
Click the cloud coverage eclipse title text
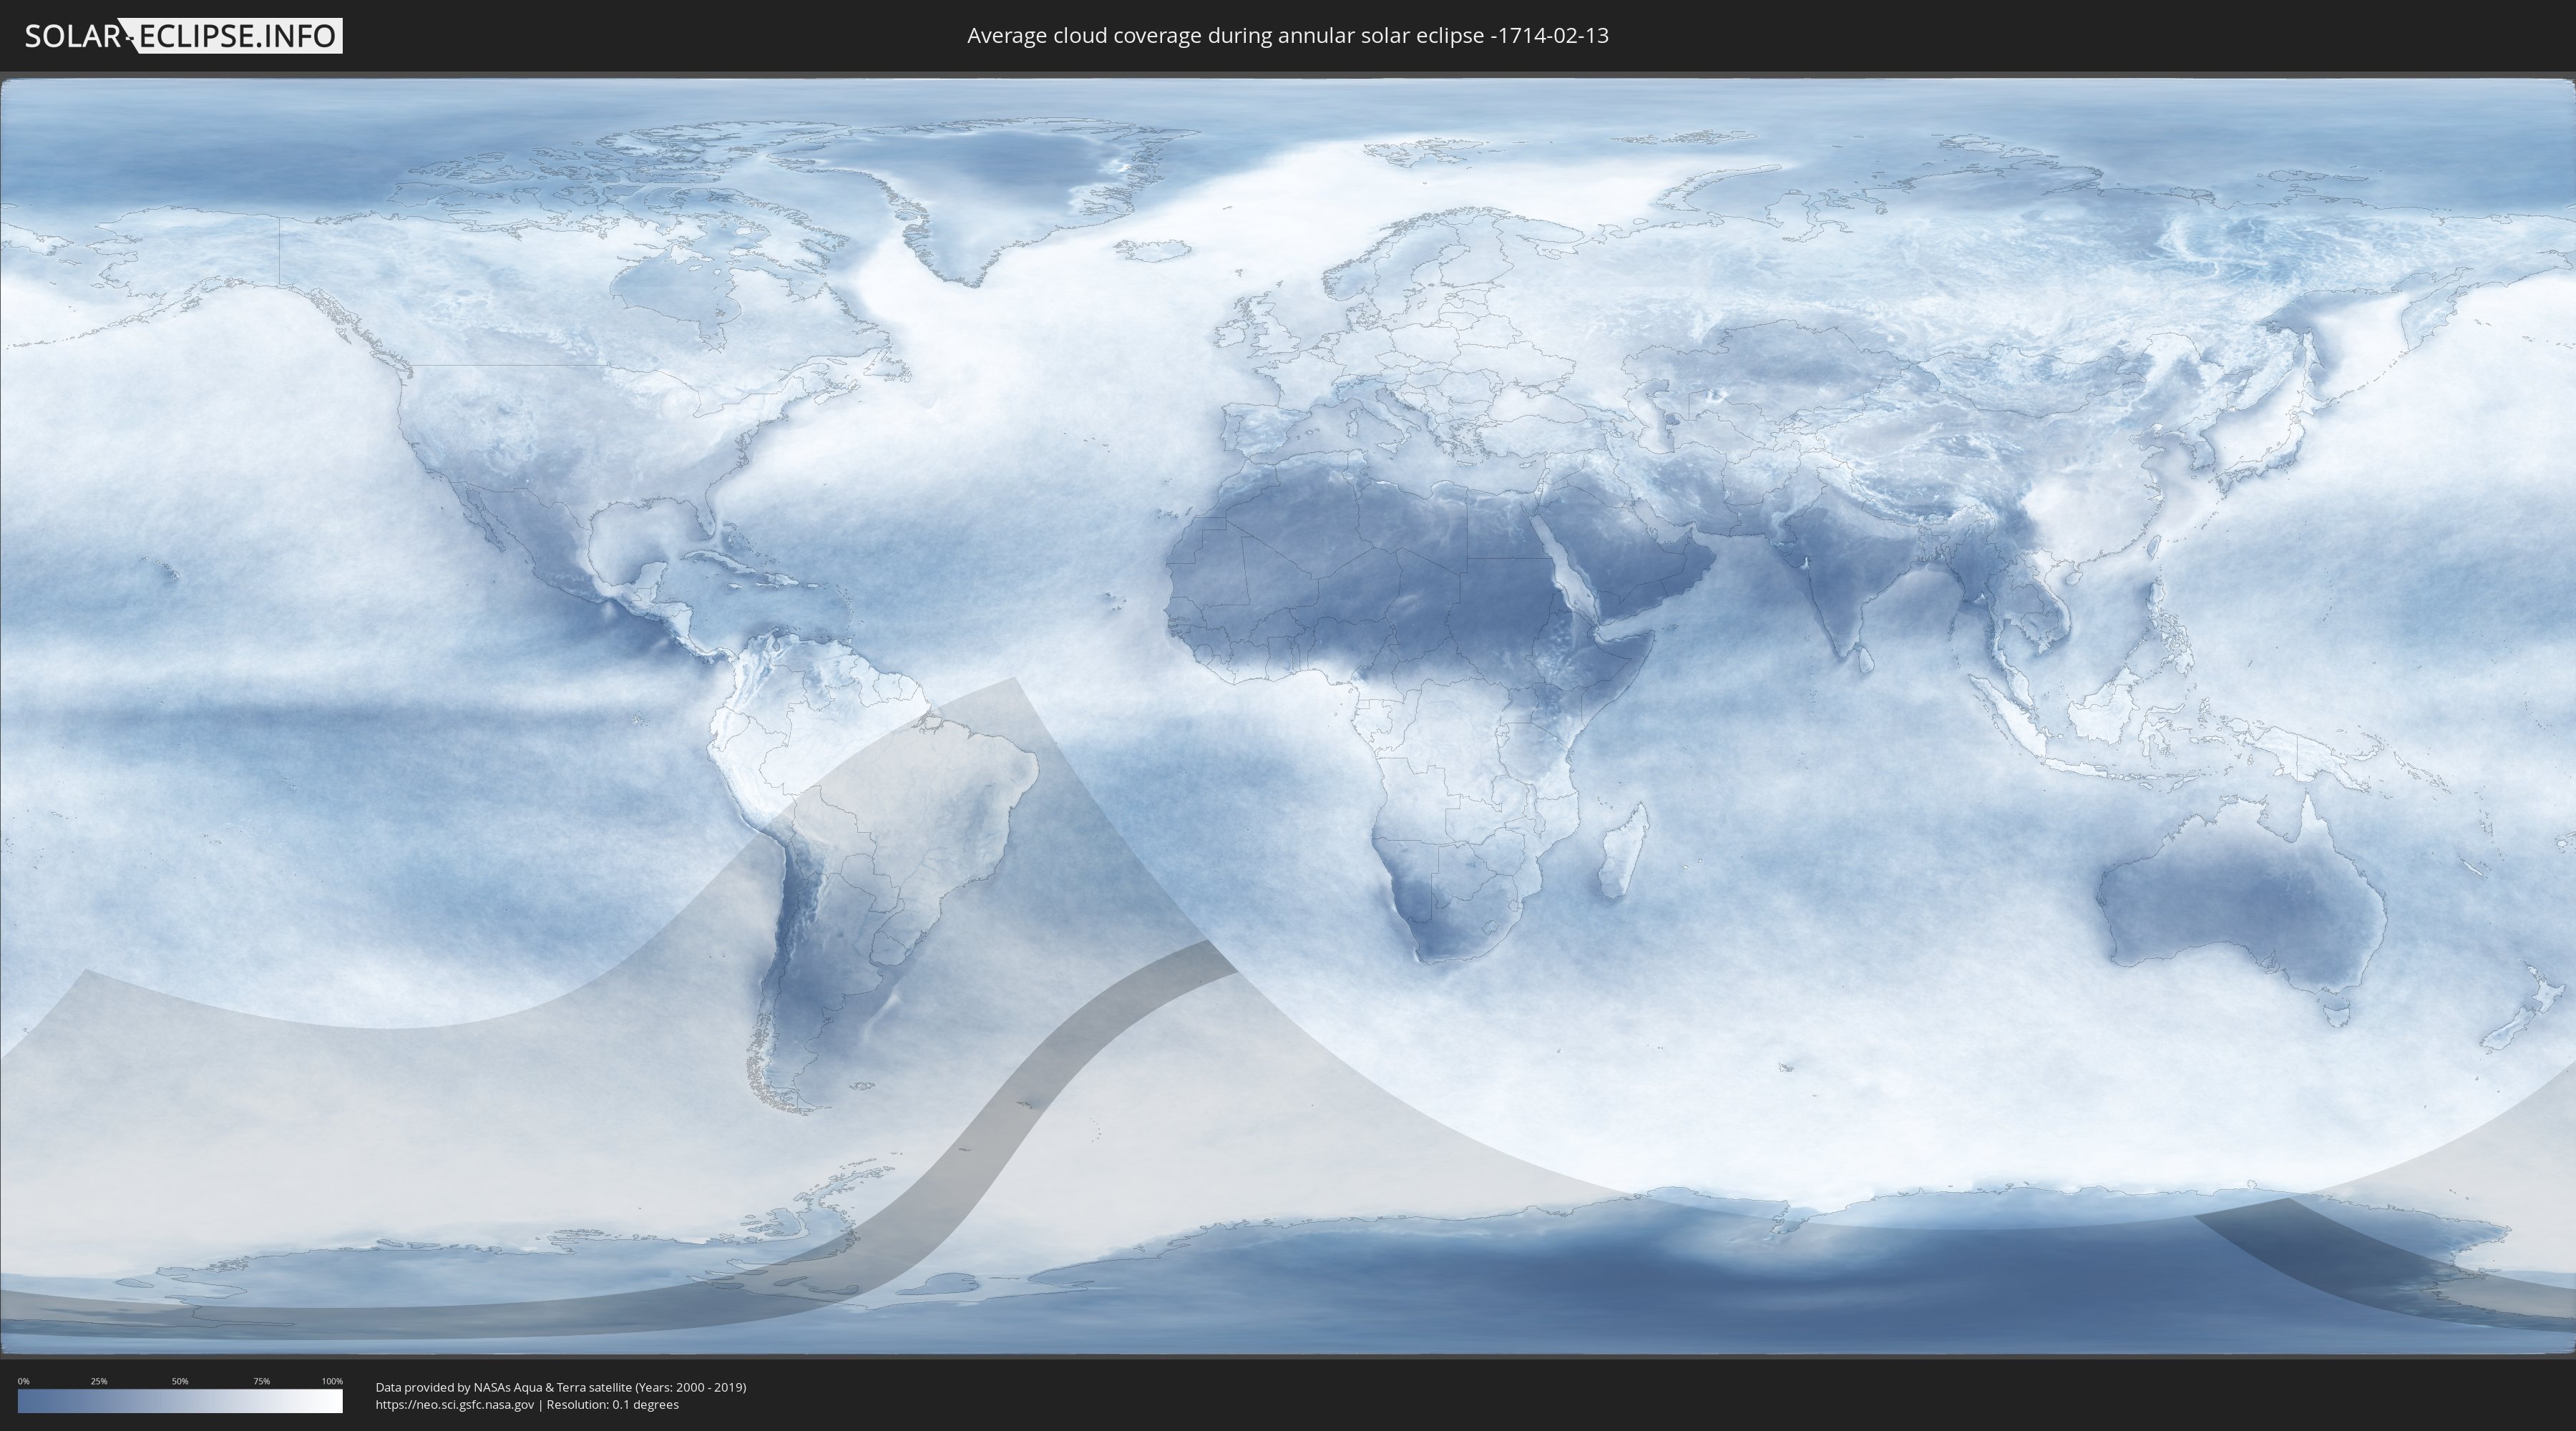(1287, 36)
